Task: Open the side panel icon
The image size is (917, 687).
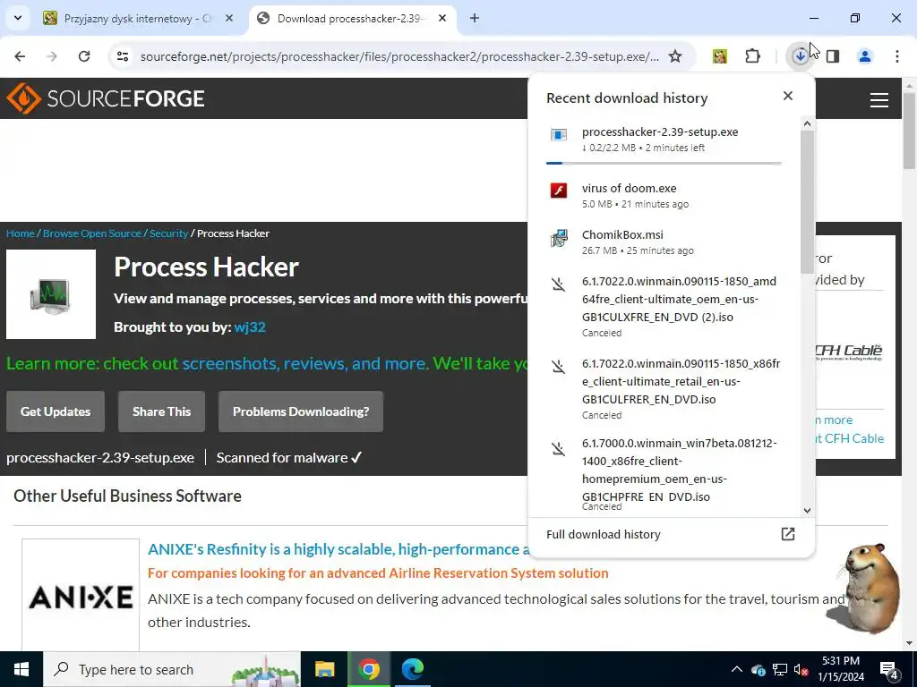Action: (833, 56)
